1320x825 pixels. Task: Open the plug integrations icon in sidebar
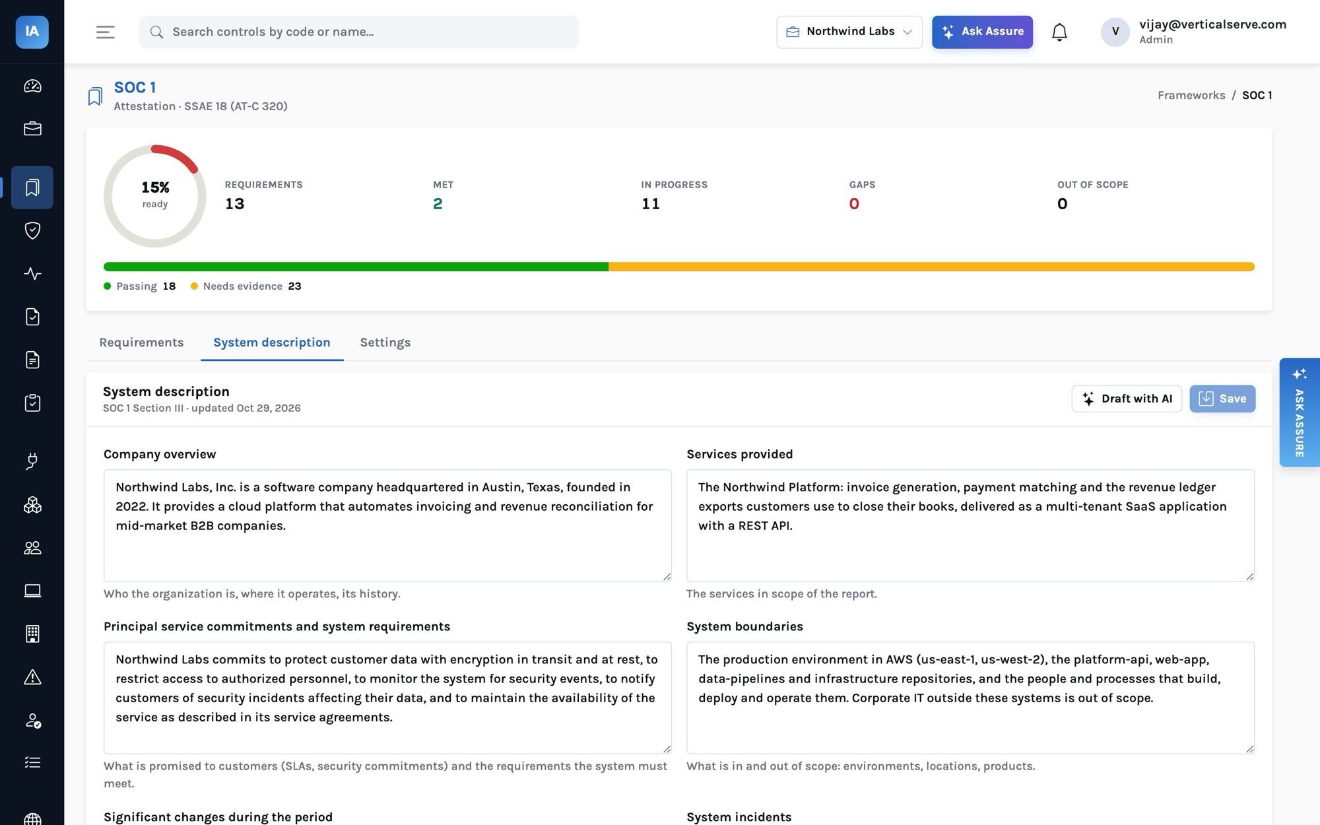pyautogui.click(x=32, y=461)
